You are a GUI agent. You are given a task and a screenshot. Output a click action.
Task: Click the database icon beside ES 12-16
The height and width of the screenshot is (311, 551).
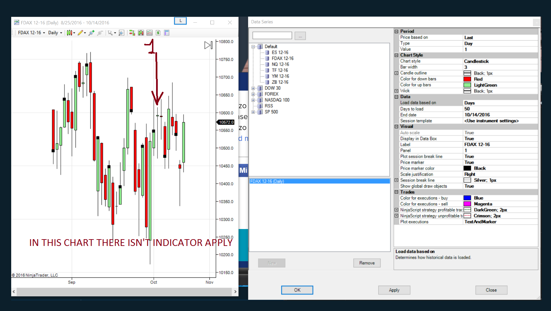point(267,53)
